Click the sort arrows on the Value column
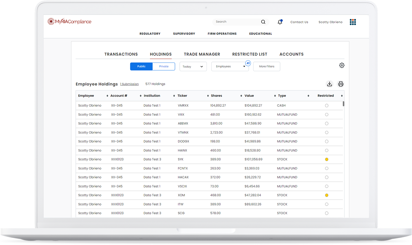Viewport: 412px width, 245px height. (x=275, y=96)
